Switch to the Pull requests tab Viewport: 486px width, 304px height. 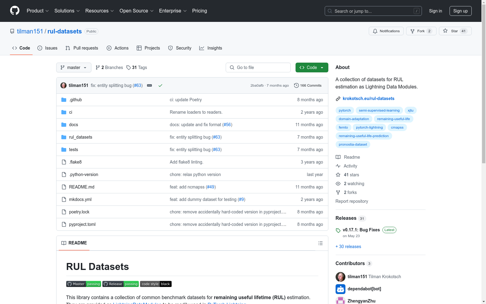pos(82,48)
